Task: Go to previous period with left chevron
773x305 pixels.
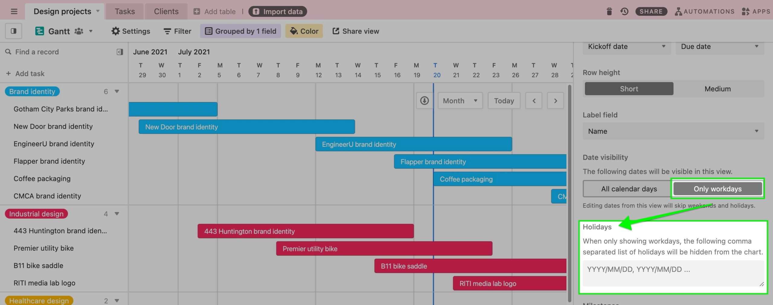Action: click(x=534, y=101)
